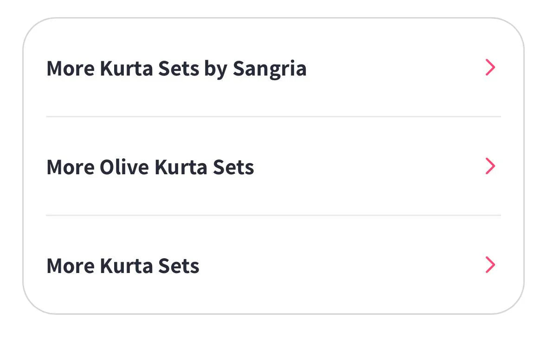The image size is (547, 343).
Task: Choose the third entry, More Kurta Sets
Action: point(123,266)
